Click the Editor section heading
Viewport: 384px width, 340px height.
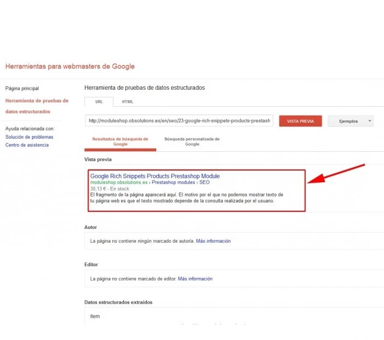[x=91, y=265]
